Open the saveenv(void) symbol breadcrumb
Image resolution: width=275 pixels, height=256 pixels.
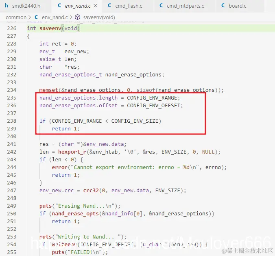[99, 17]
